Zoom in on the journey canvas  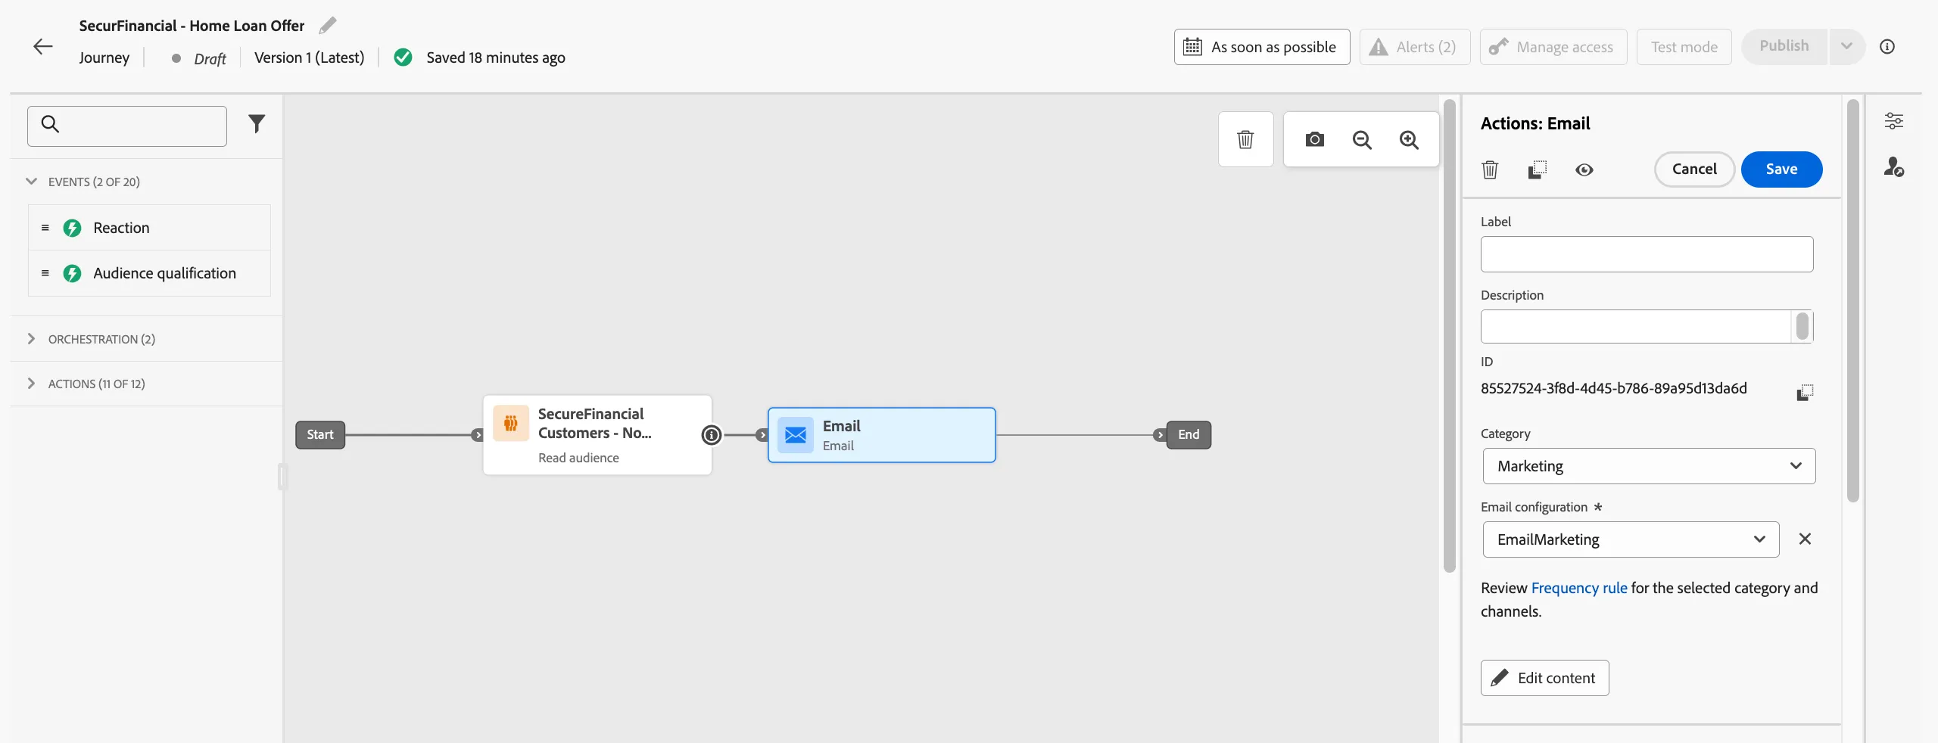pyautogui.click(x=1409, y=140)
